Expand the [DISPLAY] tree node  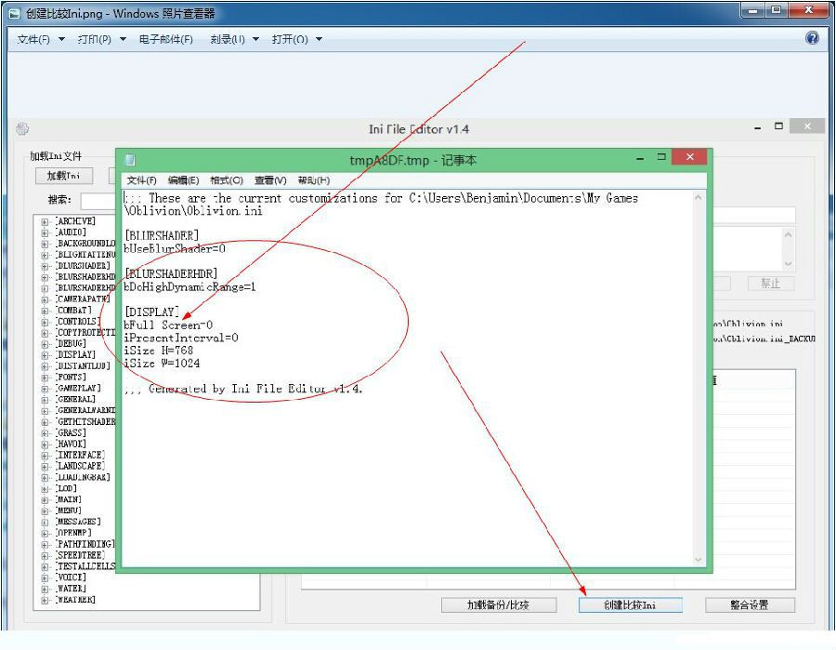tap(45, 355)
